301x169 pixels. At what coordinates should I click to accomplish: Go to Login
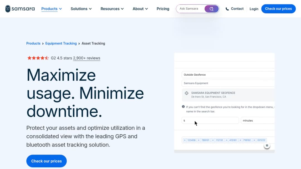[x=254, y=9]
